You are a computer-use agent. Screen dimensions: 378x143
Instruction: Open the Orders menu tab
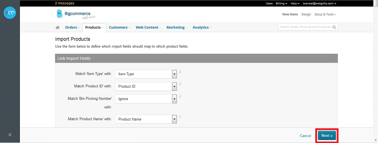pyautogui.click(x=72, y=27)
